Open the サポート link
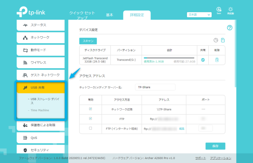Screen dimensions: 253x163 [x=201, y=158]
